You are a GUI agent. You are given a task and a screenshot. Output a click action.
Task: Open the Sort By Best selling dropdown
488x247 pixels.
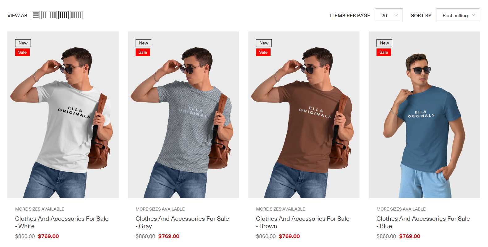point(458,15)
